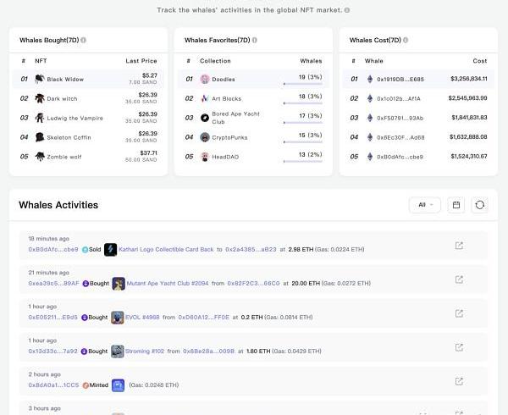The image size is (508, 415).
Task: Click CryptoPunks collection avatar
Action: [205, 136]
